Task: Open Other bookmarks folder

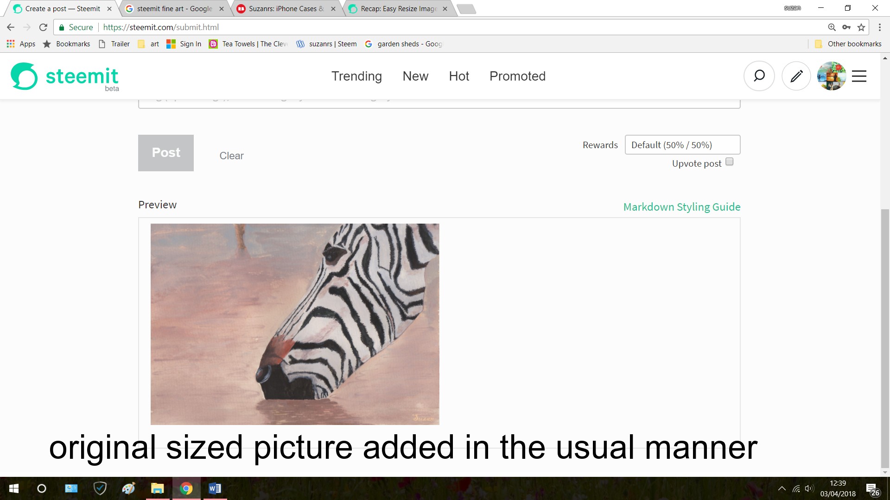Action: 848,44
